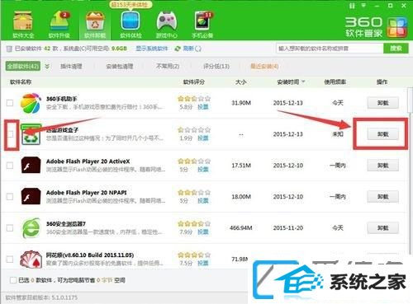Expand the chevron beside 全部软件(42)
This screenshot has height=304, width=413.
click(x=47, y=66)
